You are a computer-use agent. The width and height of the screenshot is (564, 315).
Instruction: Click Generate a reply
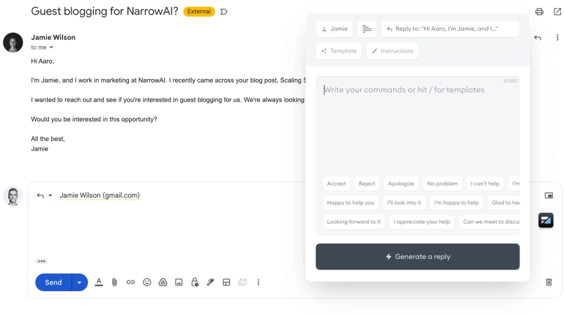click(x=417, y=257)
